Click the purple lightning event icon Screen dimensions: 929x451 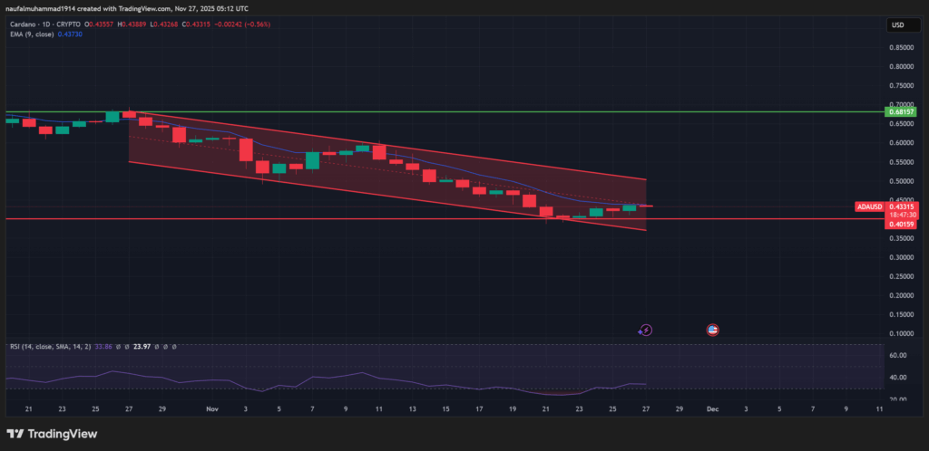tap(645, 331)
